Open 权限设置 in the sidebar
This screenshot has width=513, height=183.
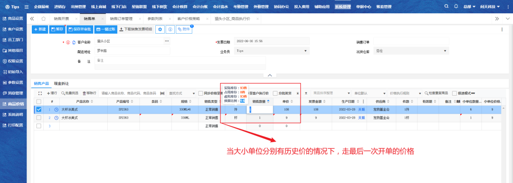pyautogui.click(x=13, y=61)
